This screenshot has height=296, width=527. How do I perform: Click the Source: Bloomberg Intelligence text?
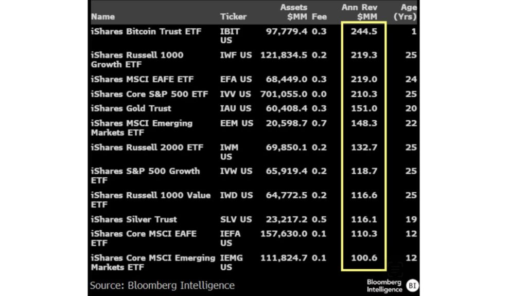pyautogui.click(x=162, y=285)
